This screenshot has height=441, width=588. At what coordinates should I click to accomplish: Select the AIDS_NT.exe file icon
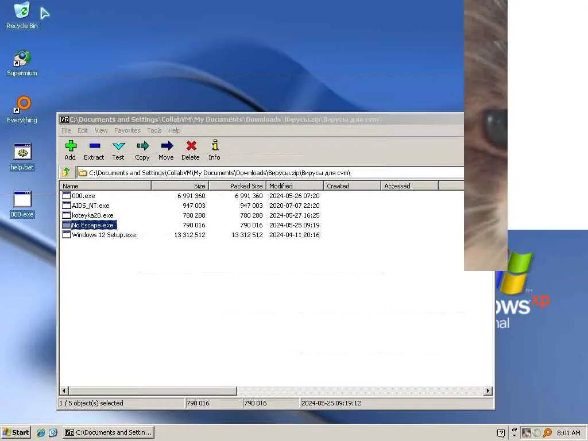point(67,205)
